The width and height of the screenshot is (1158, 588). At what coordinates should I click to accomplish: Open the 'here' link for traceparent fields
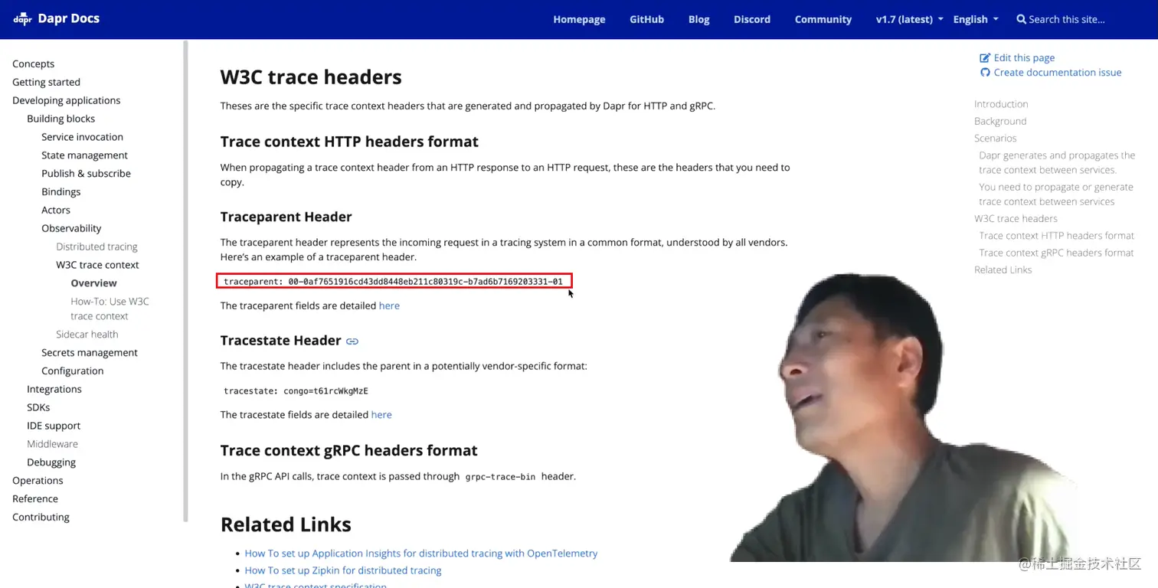point(389,305)
